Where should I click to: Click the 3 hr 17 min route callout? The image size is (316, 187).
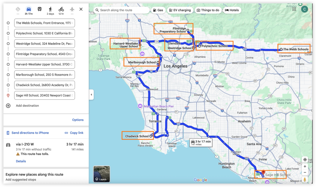click(201, 143)
